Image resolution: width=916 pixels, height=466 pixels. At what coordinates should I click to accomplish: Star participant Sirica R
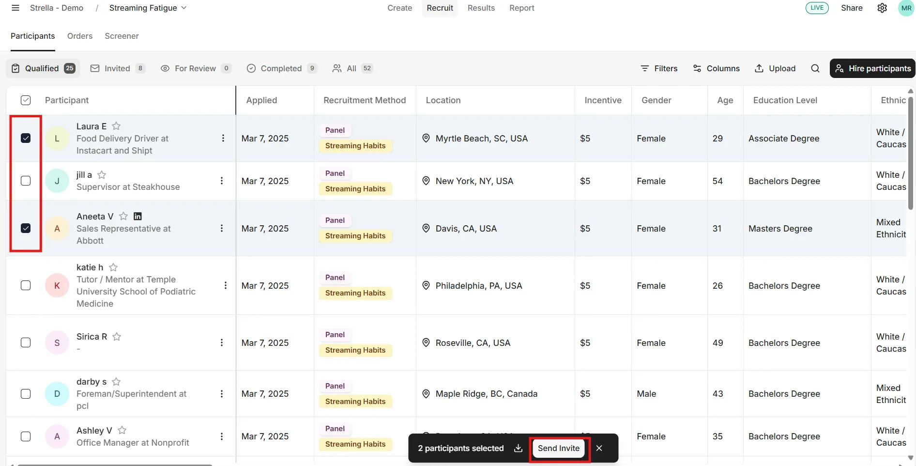tap(117, 337)
